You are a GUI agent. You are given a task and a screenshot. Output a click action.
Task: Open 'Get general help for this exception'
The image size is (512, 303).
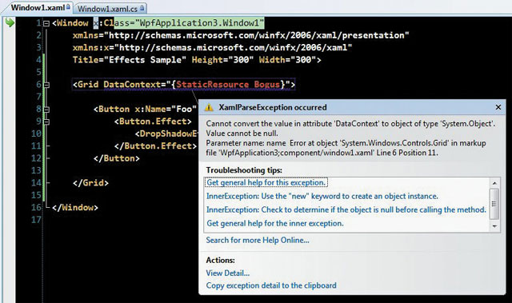pos(266,182)
